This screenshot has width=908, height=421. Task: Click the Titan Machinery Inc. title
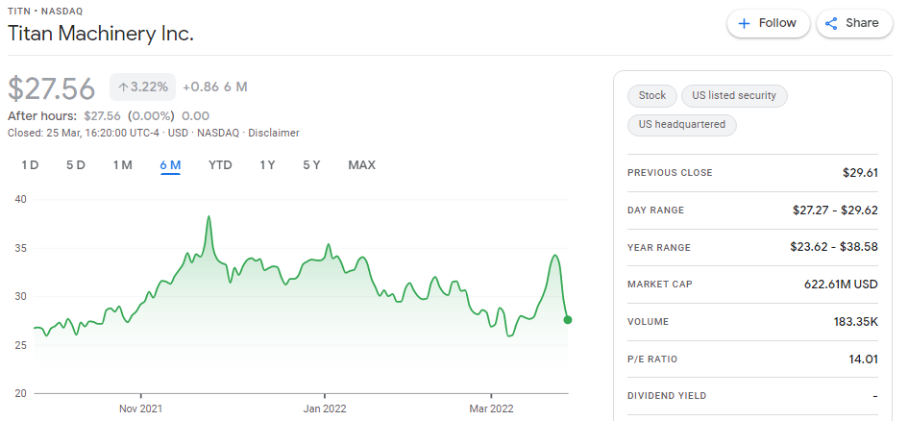[101, 33]
